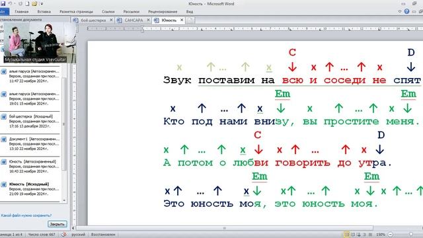Click the Redo icon in quick access toolbar
The width and height of the screenshot is (423, 238).
pos(20,4)
